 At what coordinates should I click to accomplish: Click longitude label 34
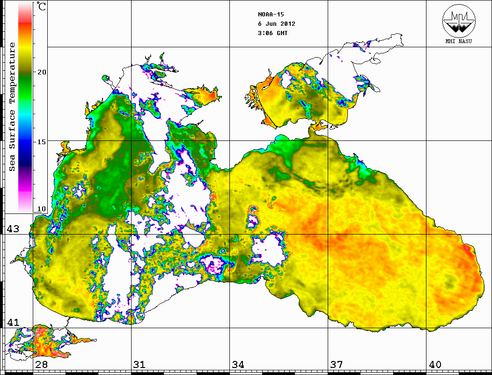238,365
